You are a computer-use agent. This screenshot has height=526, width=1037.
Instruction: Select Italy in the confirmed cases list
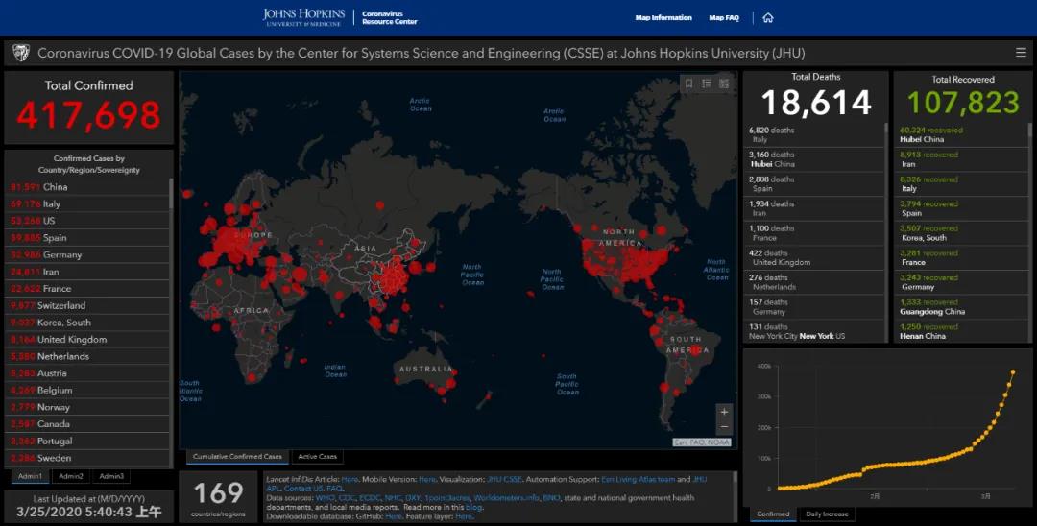tap(51, 203)
